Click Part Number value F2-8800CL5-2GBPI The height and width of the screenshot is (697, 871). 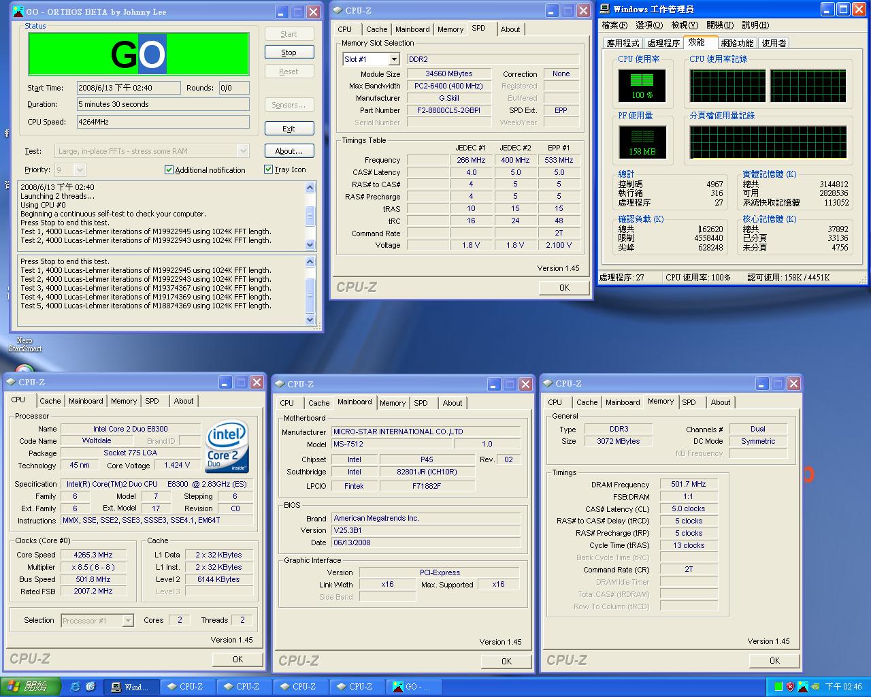click(449, 110)
